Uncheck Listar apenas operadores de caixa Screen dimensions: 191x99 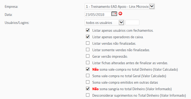pos(88,37)
